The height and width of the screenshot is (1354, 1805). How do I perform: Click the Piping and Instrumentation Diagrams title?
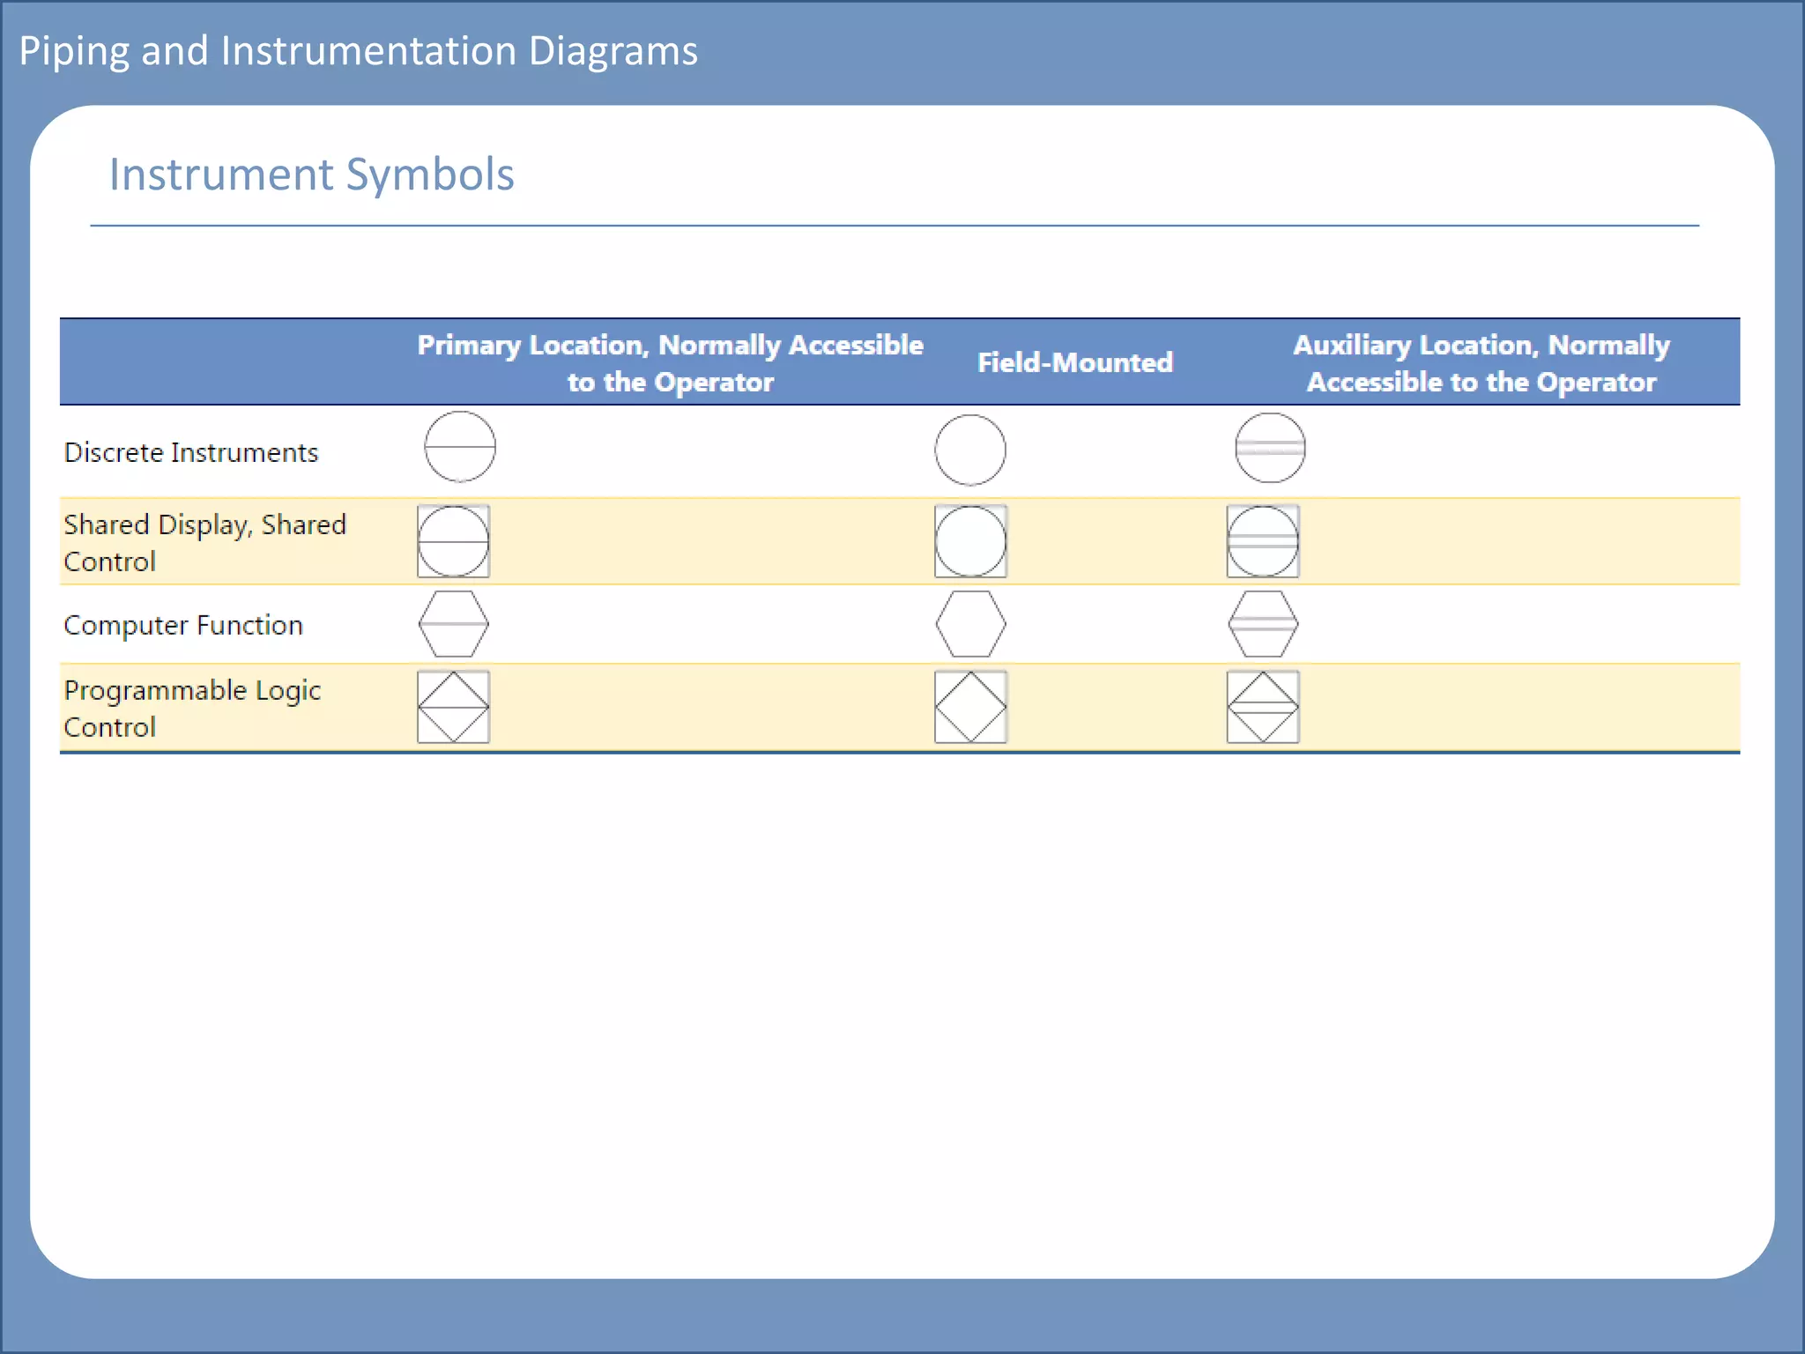point(358,51)
